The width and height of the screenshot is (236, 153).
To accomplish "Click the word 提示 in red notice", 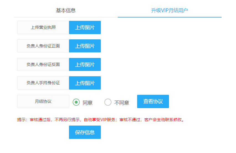I will tap(21, 120).
